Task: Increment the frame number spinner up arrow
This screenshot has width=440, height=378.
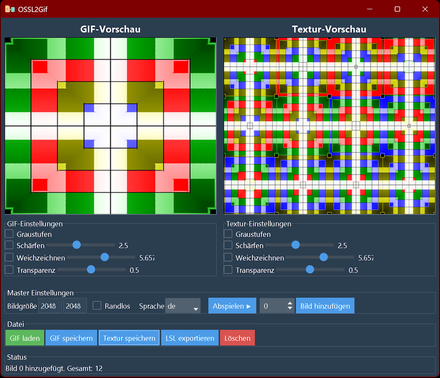Action: coord(290,303)
